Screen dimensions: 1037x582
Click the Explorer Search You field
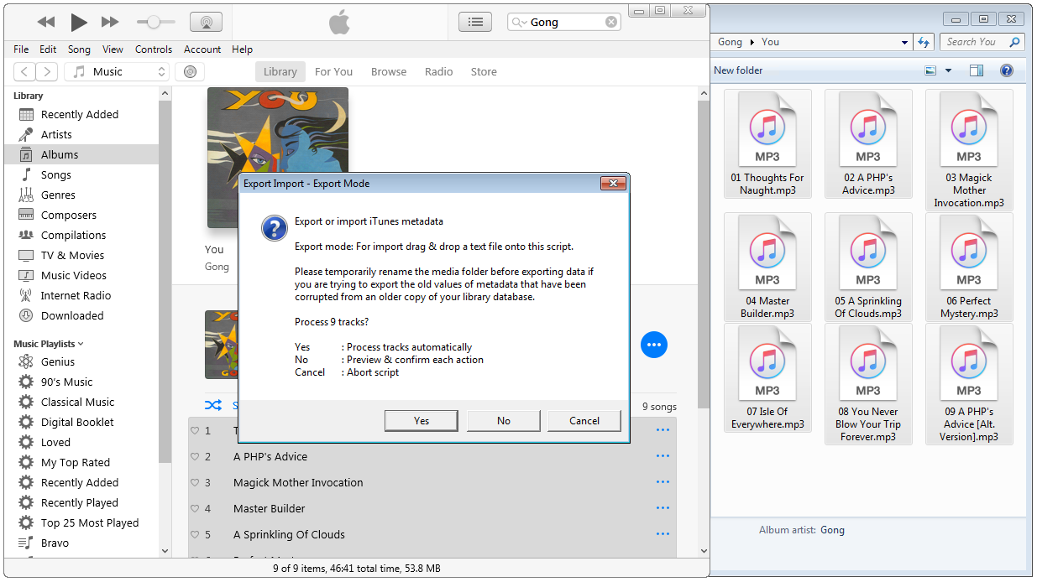point(981,42)
